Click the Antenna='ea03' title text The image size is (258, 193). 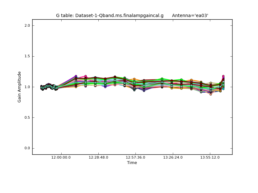click(x=190, y=15)
